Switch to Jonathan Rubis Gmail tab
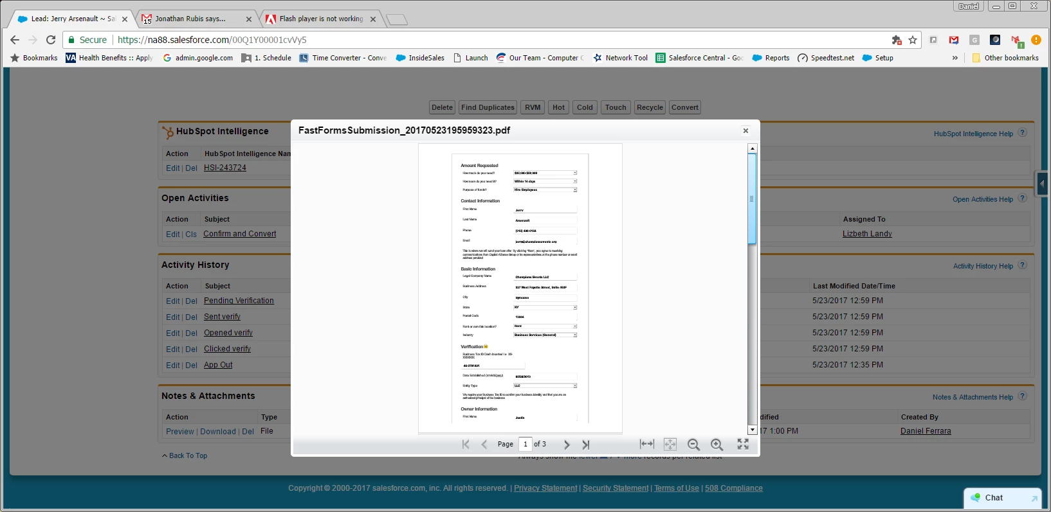Image resolution: width=1051 pixels, height=512 pixels. point(196,19)
